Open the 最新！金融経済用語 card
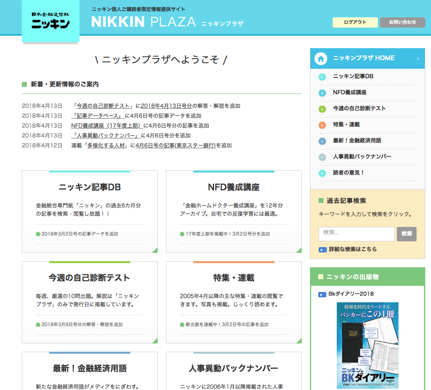The width and height of the screenshot is (431, 390). (x=90, y=371)
